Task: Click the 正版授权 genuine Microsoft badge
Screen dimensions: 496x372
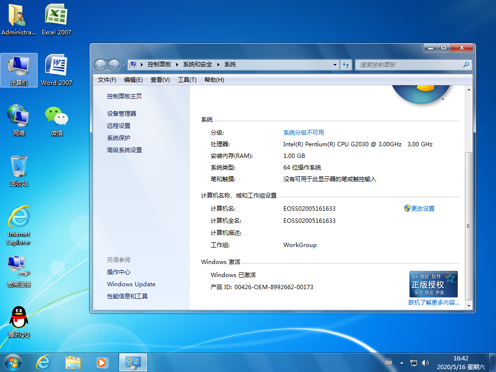Action: pos(434,284)
